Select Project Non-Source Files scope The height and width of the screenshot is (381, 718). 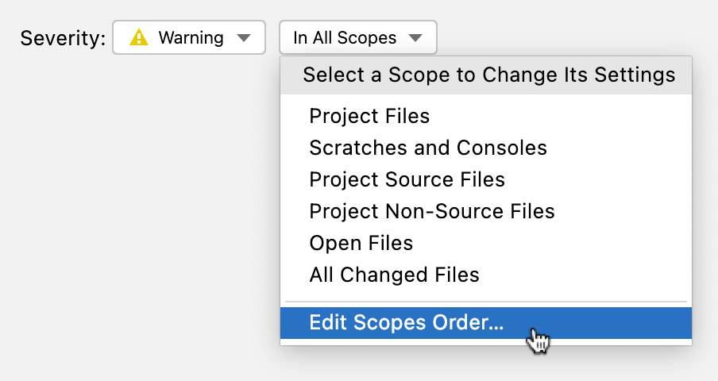pos(432,211)
